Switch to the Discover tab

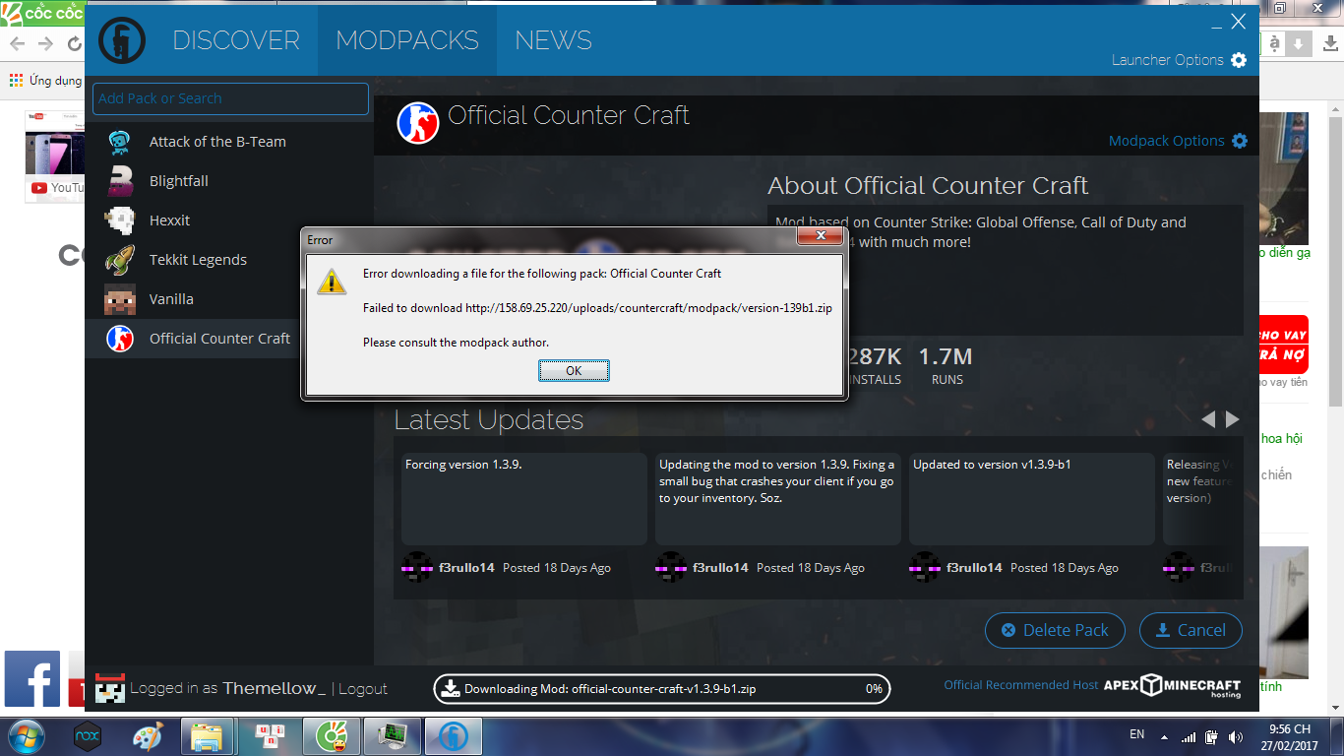pos(236,40)
